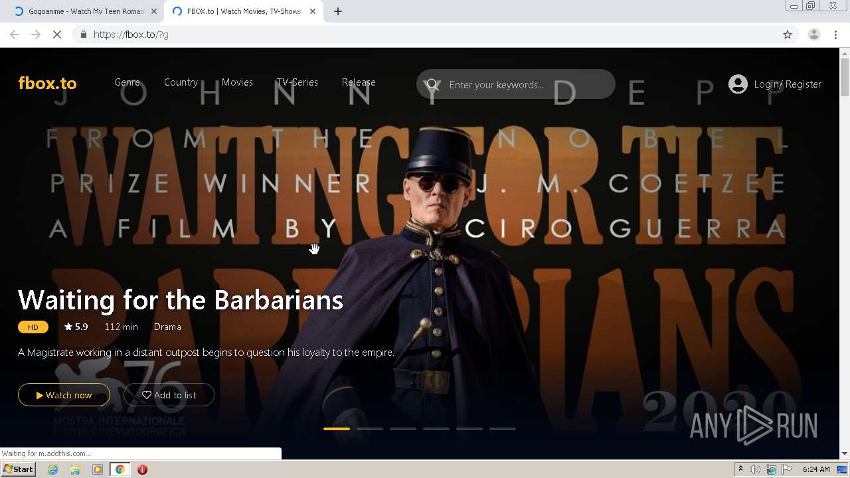Viewport: 850px width, 478px height.
Task: Click the 112 min runtime text
Action: pyautogui.click(x=121, y=327)
